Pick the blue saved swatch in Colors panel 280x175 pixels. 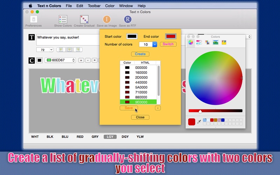click(x=223, y=120)
